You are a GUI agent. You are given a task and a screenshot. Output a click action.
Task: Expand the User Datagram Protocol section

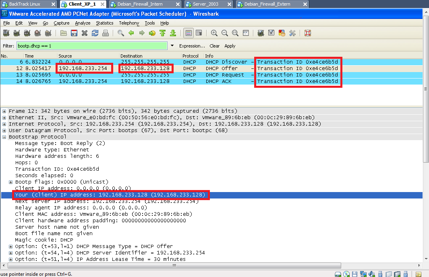[x=4, y=130]
